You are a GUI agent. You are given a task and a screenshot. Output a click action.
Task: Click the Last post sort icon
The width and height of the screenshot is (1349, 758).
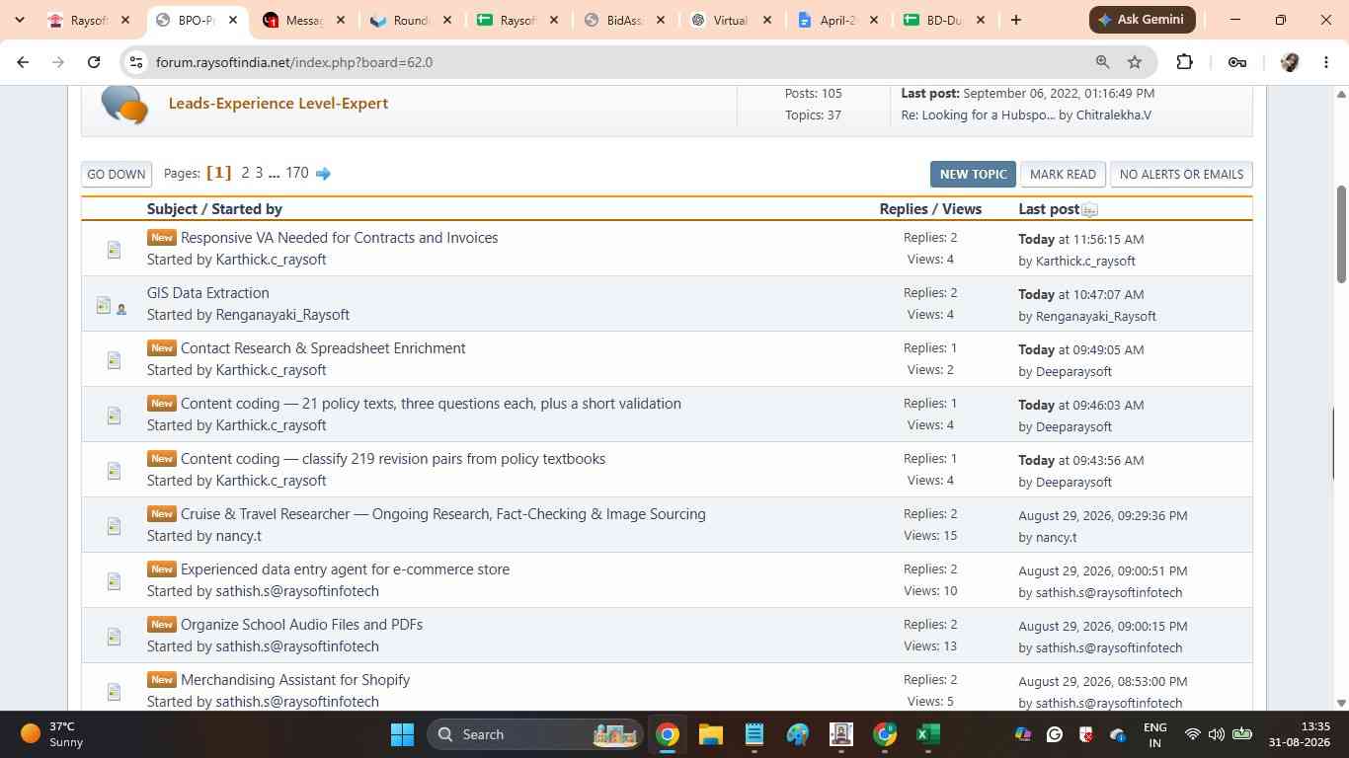click(1089, 209)
